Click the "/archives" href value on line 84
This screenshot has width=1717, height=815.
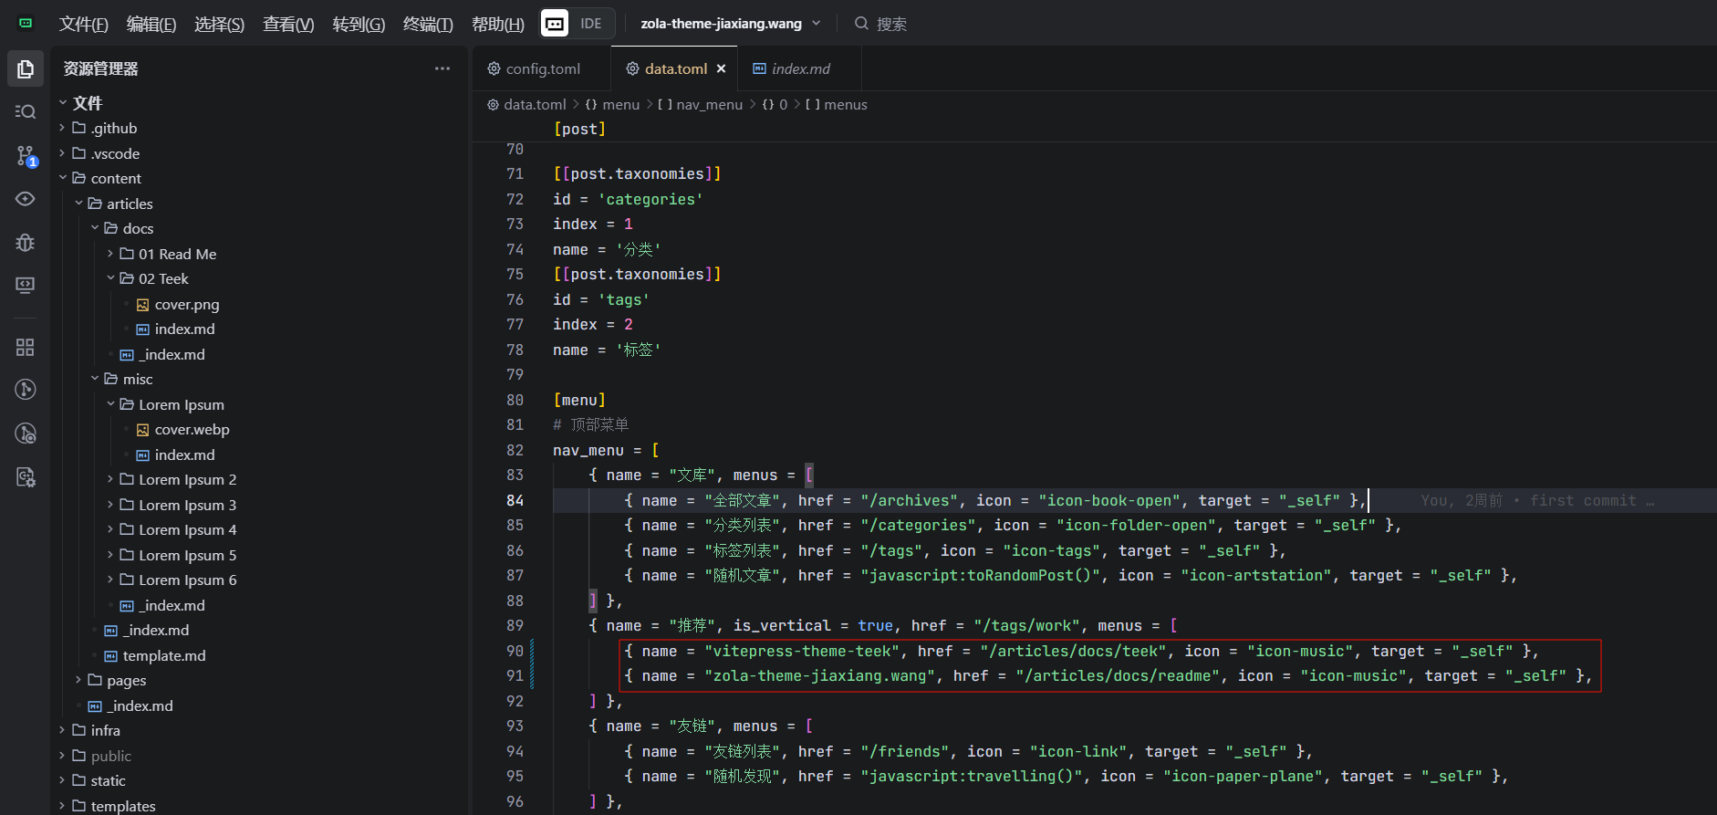[x=910, y=500]
